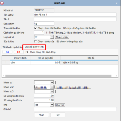Close the Chỉnh sửa dialog
Image resolution: width=121 pixels, height=121 pixels.
[x=117, y=3]
